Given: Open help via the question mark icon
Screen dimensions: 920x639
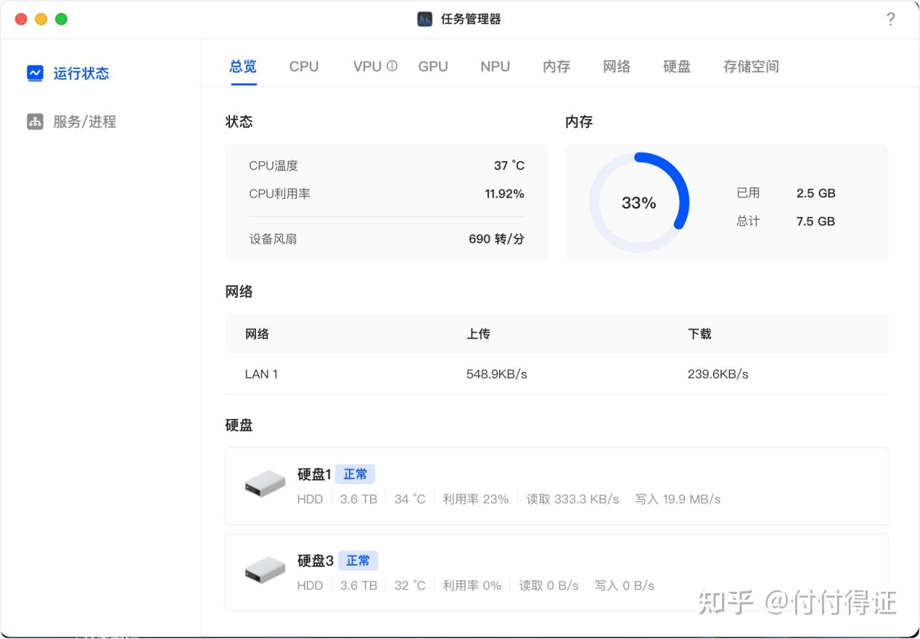Looking at the screenshot, I should click(891, 19).
